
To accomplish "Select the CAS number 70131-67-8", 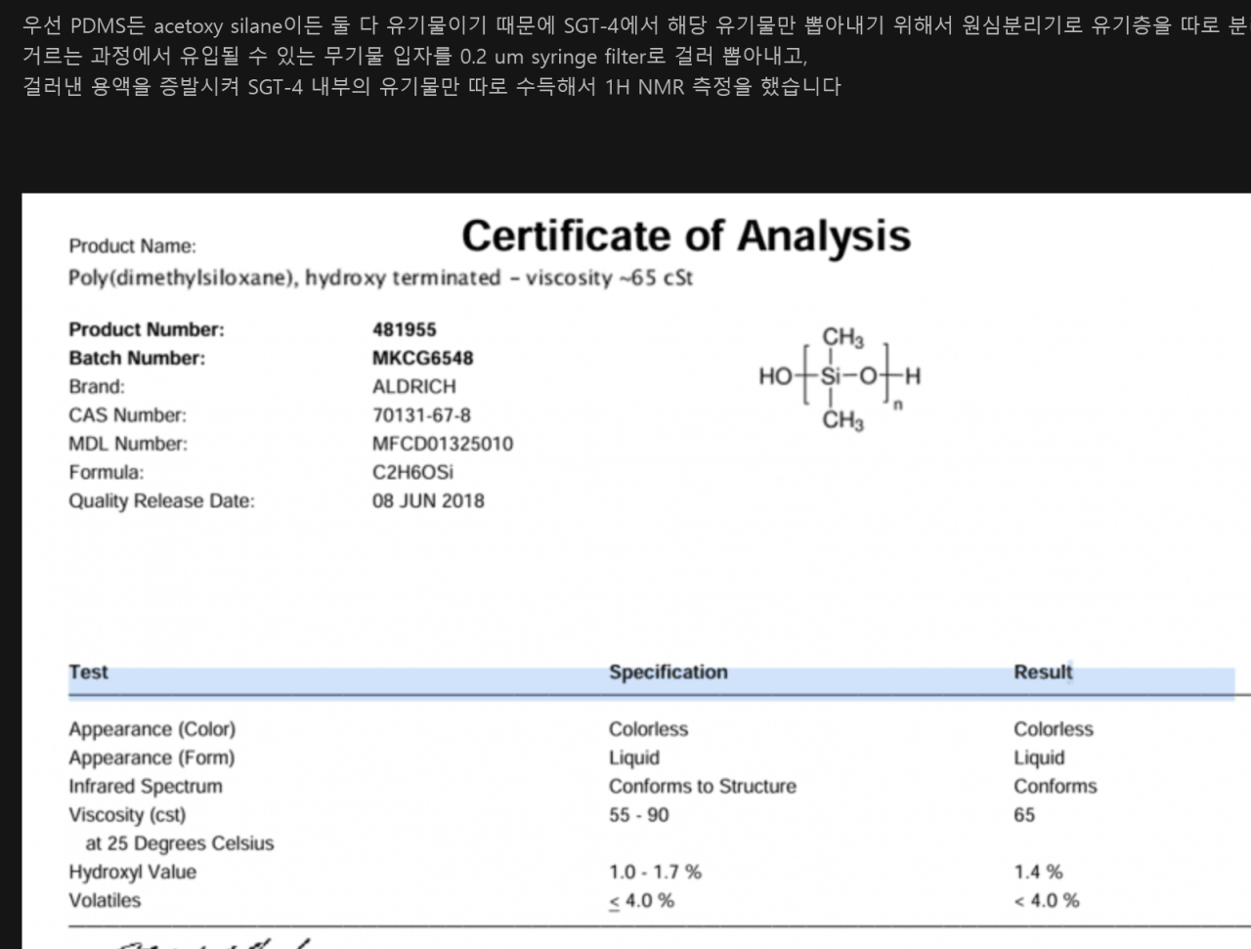I will (x=421, y=415).
